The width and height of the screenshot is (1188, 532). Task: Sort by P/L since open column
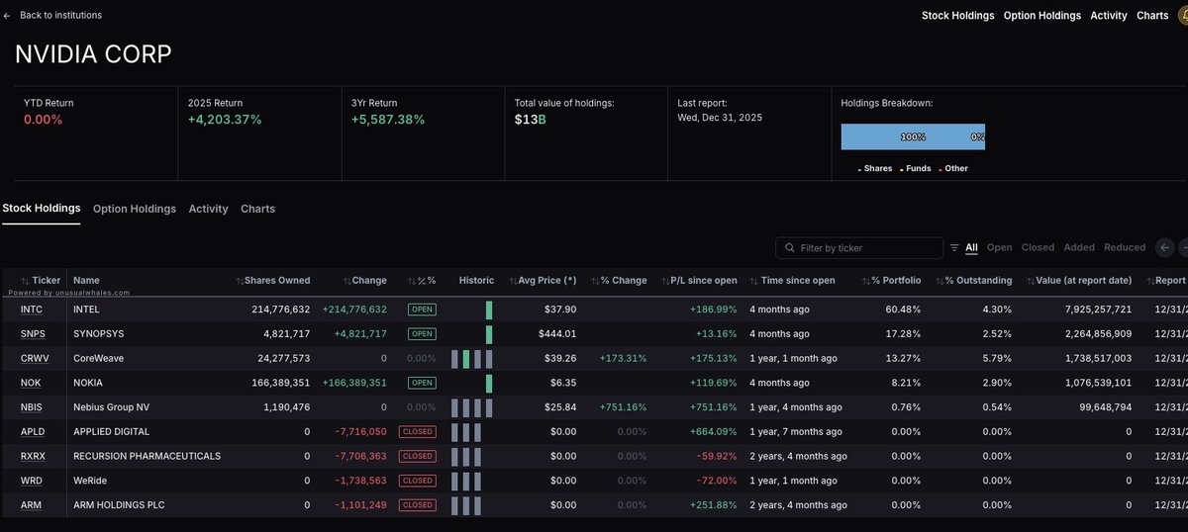tap(698, 281)
